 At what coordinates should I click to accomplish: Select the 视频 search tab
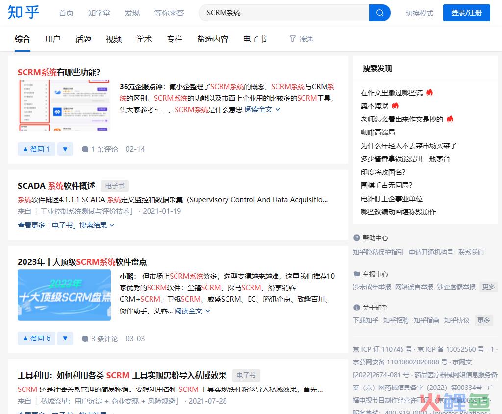(114, 39)
